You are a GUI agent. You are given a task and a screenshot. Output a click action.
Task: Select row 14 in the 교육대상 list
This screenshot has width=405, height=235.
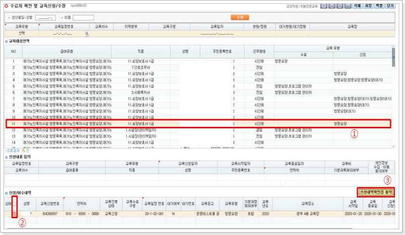pos(198,142)
